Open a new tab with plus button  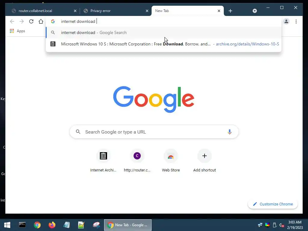tap(230, 11)
